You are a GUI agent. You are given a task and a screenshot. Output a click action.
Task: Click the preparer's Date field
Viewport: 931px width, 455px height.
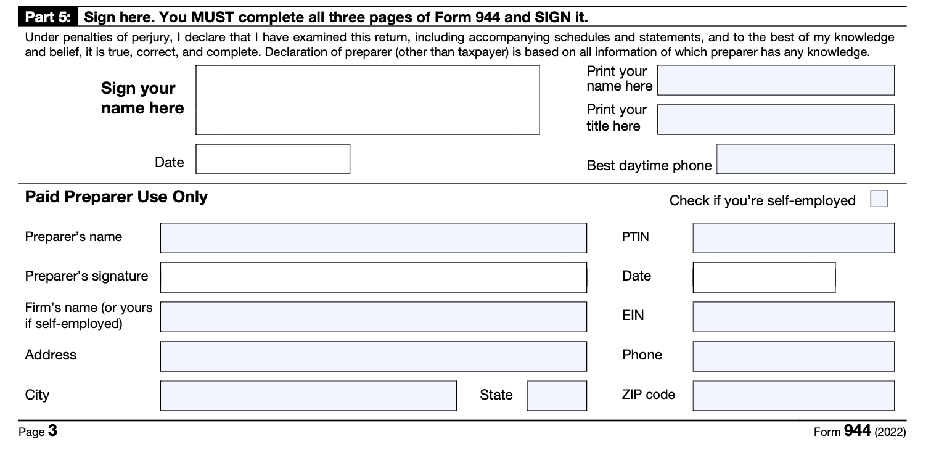tap(764, 277)
